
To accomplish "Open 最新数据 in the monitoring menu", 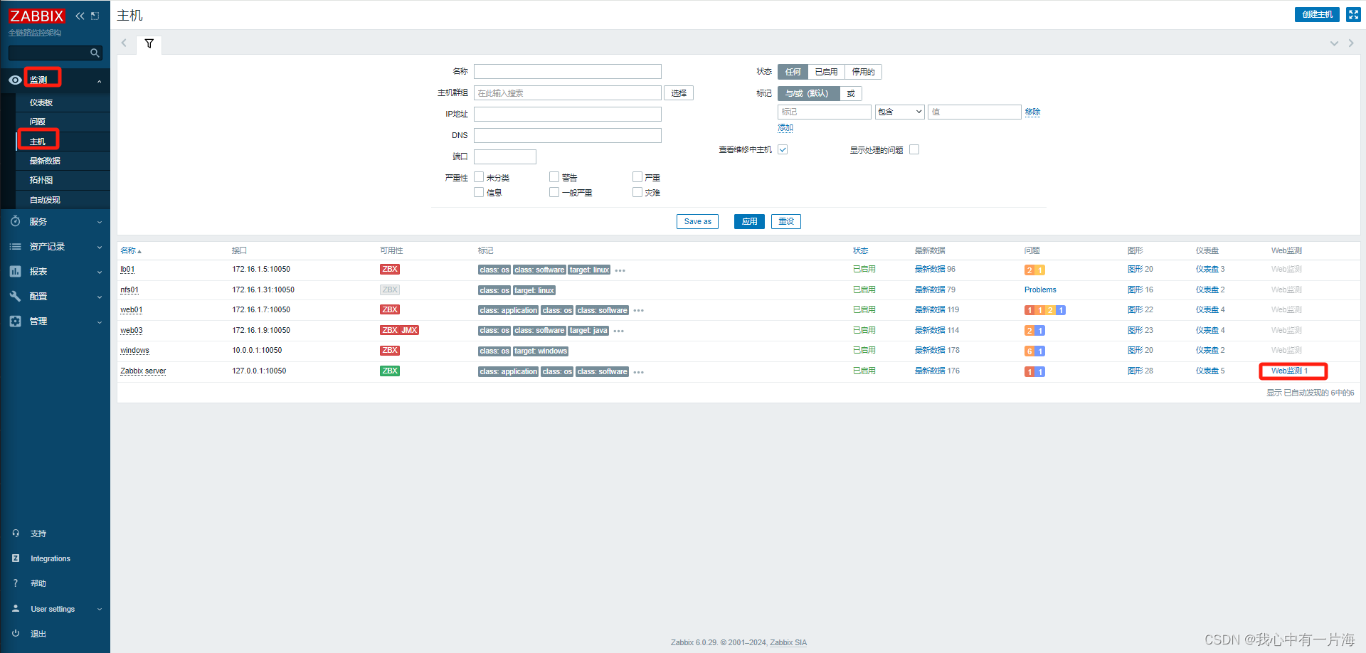I will (x=45, y=161).
